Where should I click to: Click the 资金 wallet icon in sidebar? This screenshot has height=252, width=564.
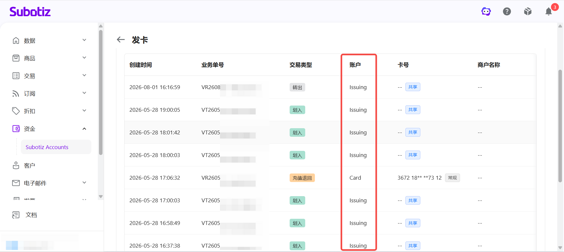pos(16,128)
